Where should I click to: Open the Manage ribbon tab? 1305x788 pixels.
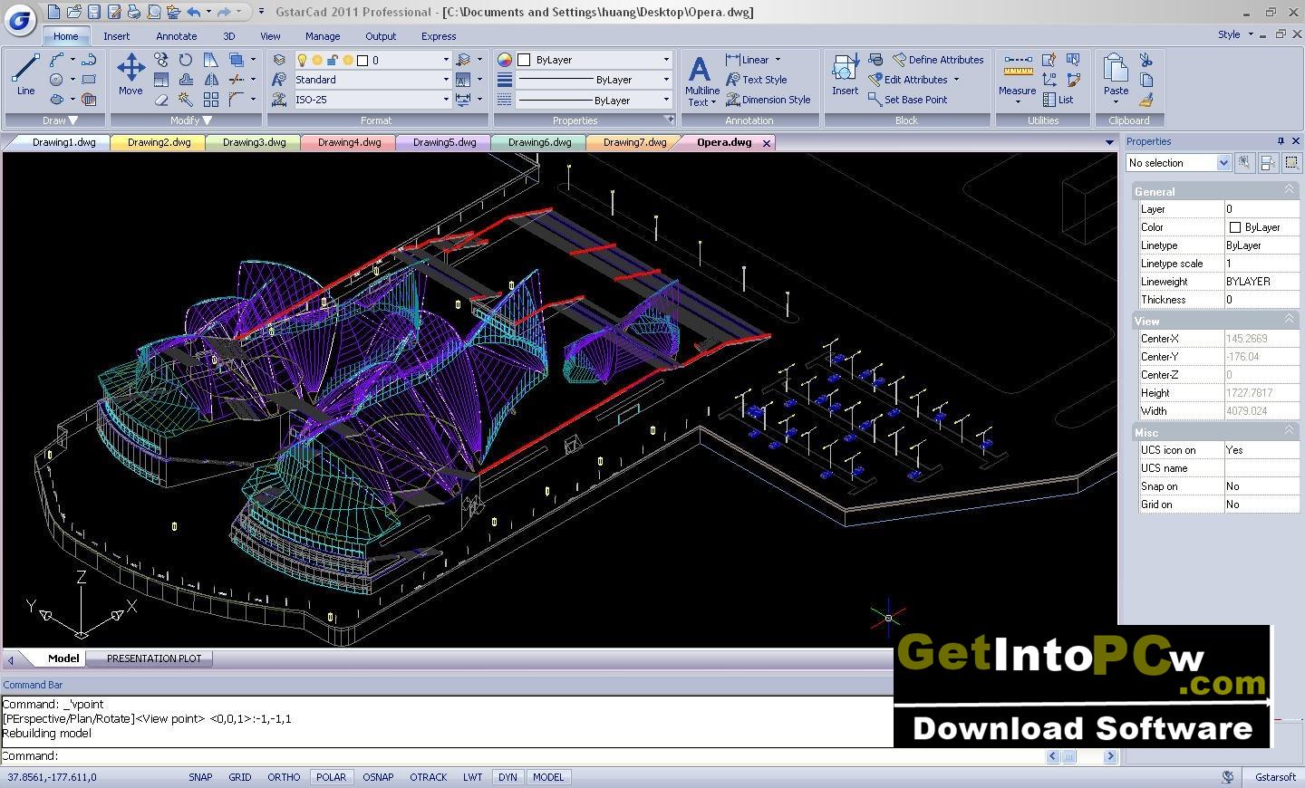click(323, 36)
